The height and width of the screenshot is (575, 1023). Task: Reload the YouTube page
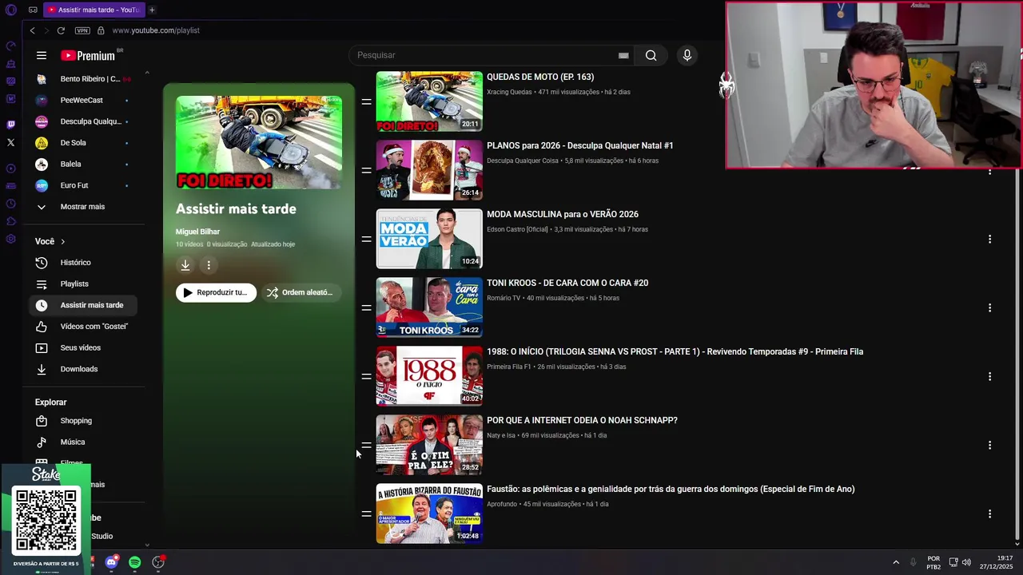coord(61,30)
